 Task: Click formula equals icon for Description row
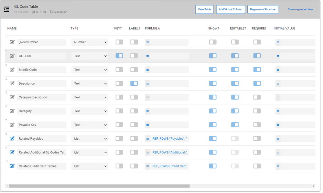click(x=147, y=84)
